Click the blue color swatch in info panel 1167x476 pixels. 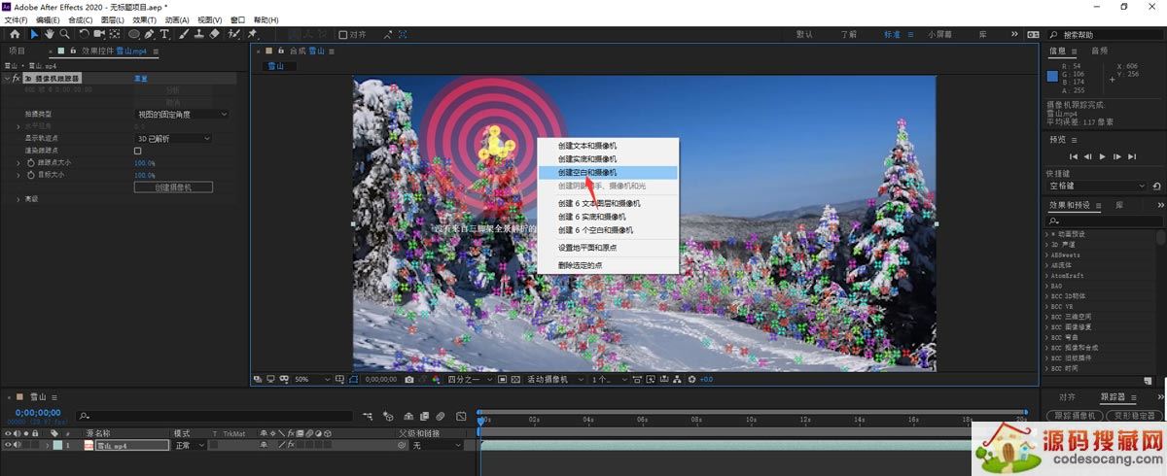pyautogui.click(x=1052, y=76)
